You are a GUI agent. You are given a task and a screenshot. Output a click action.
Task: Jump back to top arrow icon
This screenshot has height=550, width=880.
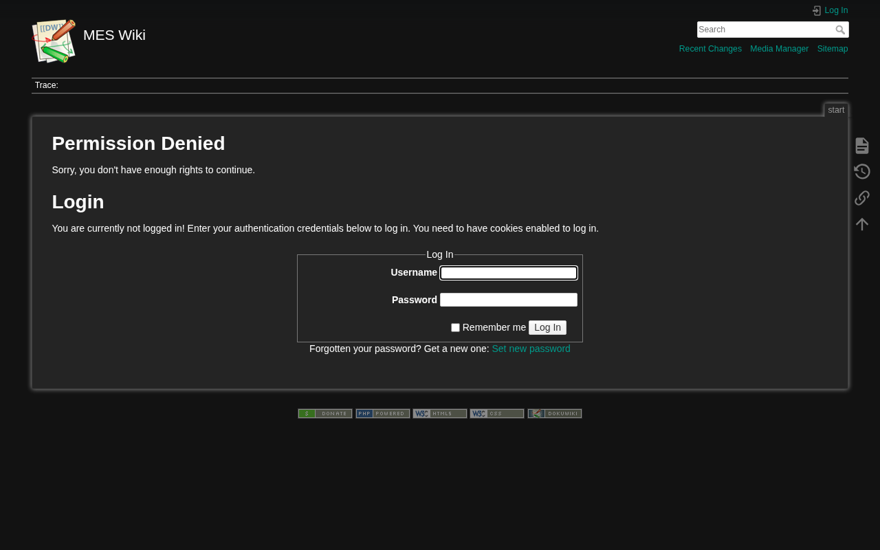coord(861,224)
